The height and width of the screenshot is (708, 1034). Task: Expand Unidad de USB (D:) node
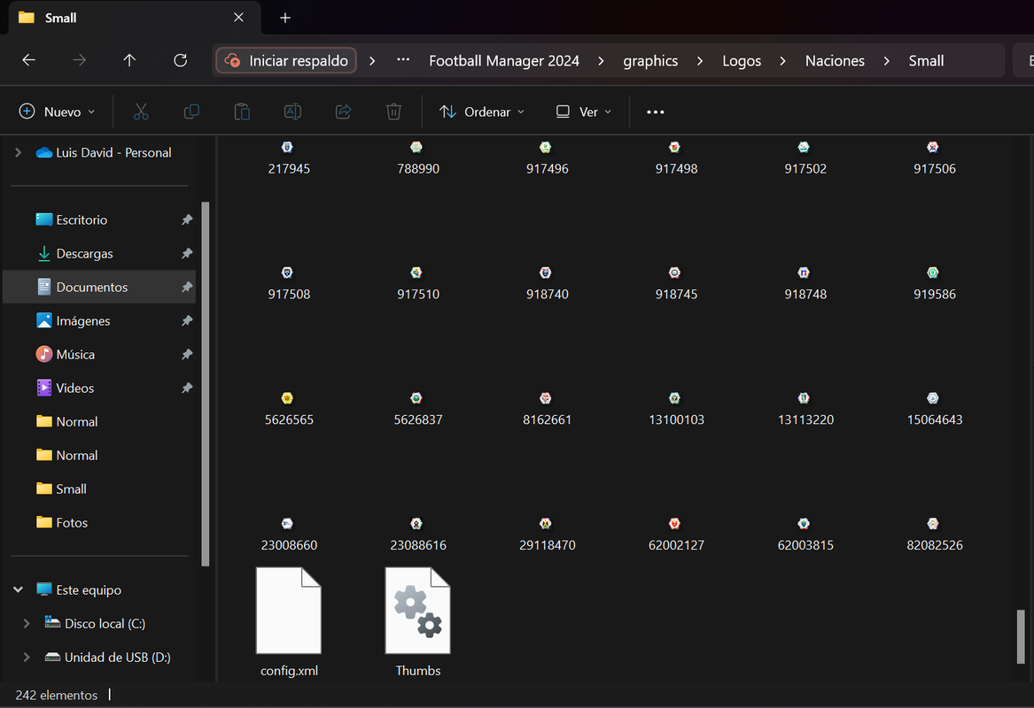(27, 658)
